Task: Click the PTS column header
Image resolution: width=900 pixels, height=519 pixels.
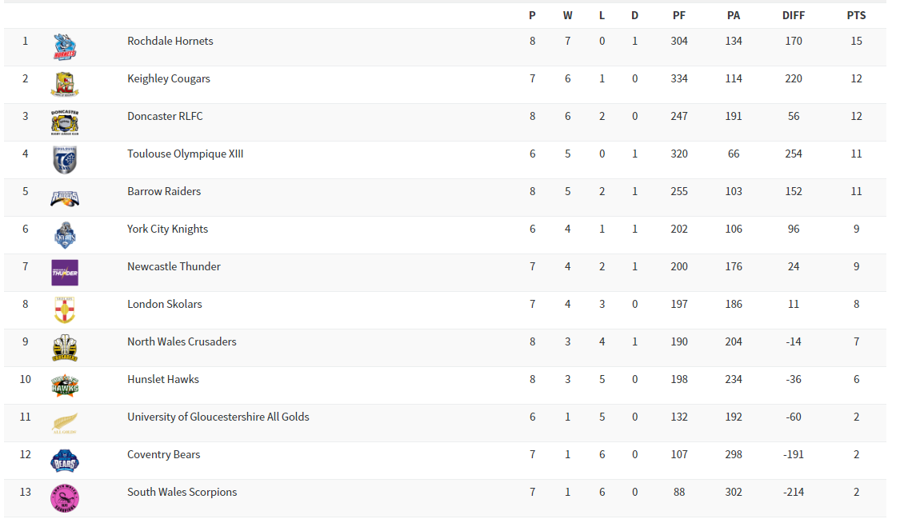Action: (x=856, y=15)
